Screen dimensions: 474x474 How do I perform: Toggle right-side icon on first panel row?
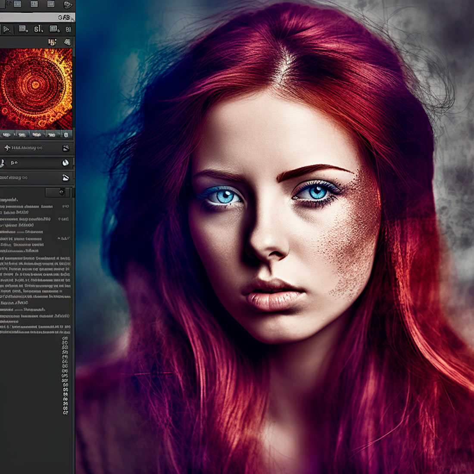click(x=65, y=148)
